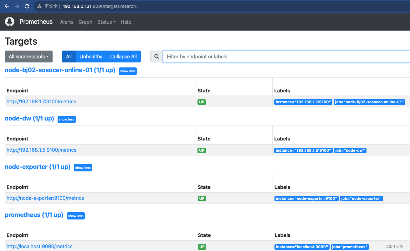The image size is (410, 251).
Task: Click the not-secure warning triangle icon
Action: (39, 6)
